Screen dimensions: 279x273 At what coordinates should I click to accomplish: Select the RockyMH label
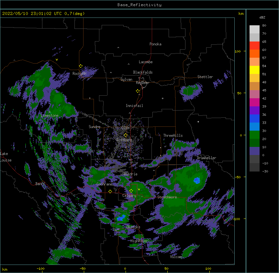coord(79,74)
